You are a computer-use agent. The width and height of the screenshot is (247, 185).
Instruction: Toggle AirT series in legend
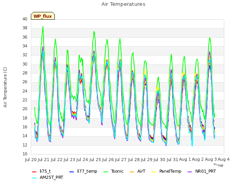click(137, 171)
